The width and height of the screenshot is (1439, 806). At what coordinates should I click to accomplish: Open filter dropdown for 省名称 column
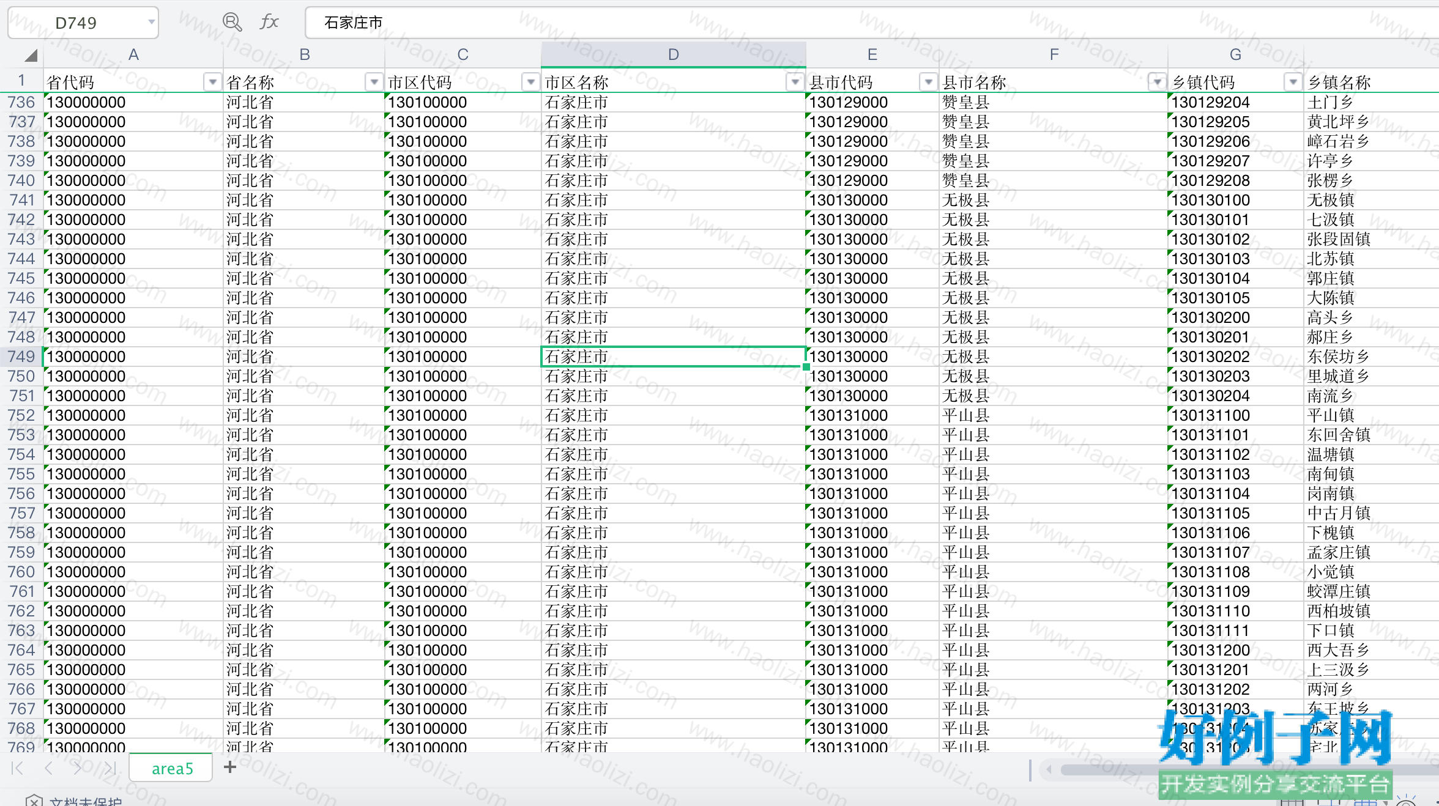tap(374, 81)
